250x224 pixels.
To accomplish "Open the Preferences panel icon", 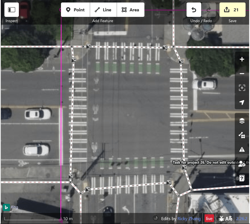I will pos(242,164).
